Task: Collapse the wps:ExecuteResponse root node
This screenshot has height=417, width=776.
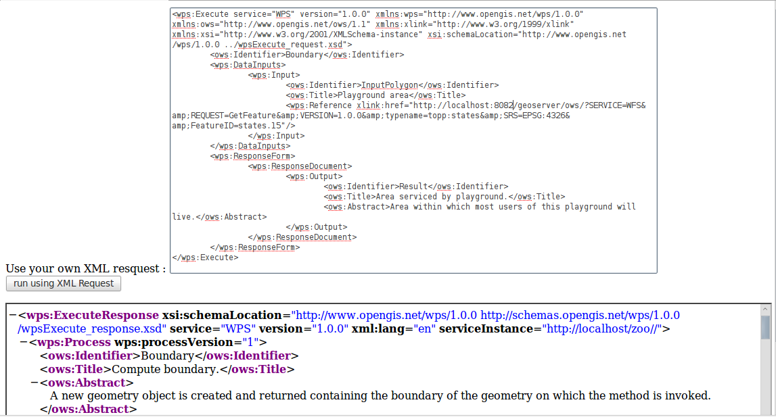Action: 13,316
